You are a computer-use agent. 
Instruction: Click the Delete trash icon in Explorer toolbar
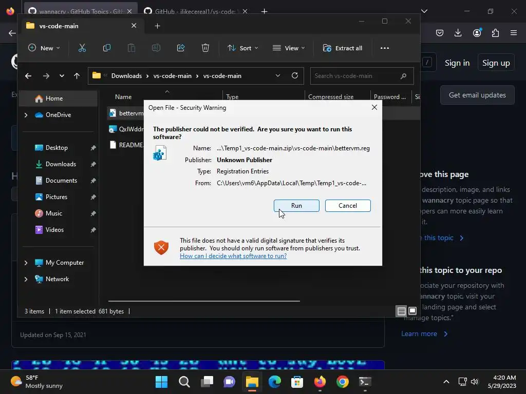[x=205, y=48]
